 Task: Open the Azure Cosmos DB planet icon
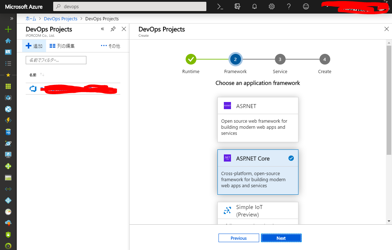(8, 143)
